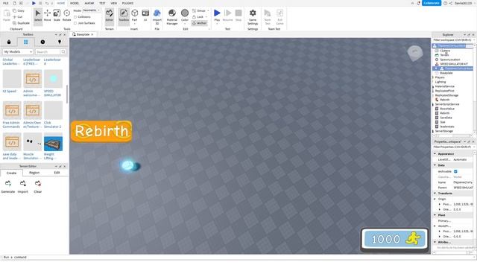Switch to the TEST ribbon tab

(x=102, y=3)
